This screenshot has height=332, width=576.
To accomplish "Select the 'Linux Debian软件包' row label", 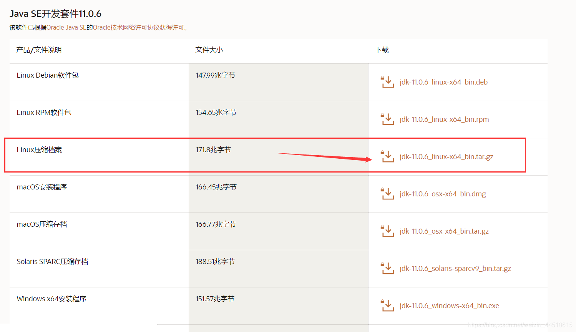I will (x=48, y=75).
